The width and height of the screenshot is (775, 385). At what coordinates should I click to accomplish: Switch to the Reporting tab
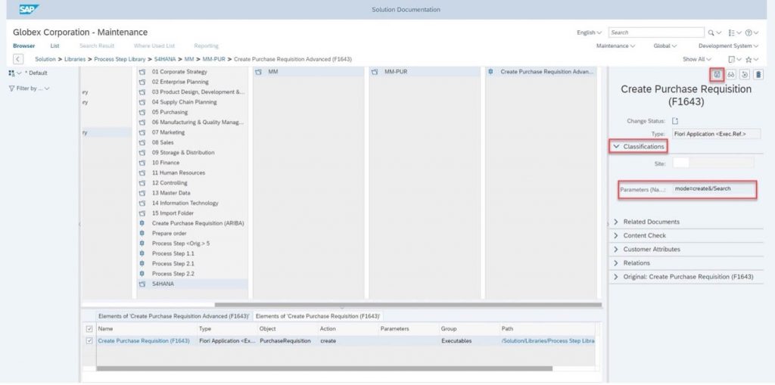pyautogui.click(x=206, y=46)
